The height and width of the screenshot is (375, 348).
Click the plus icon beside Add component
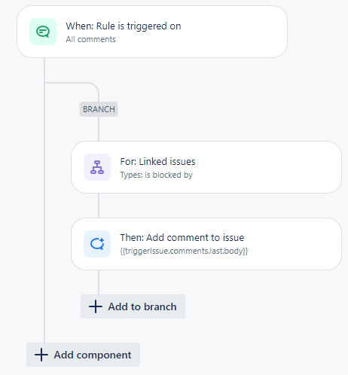pos(41,355)
